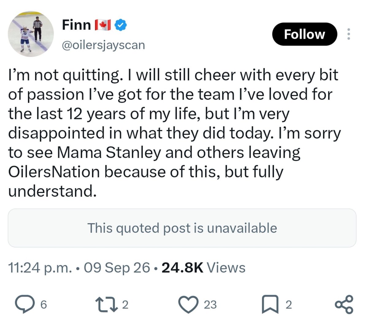Open the unavailable quoted post box

pos(182,228)
